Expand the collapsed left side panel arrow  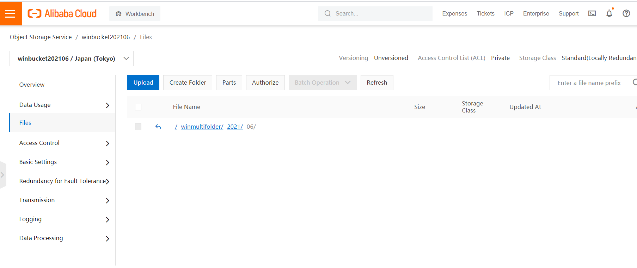[3, 175]
